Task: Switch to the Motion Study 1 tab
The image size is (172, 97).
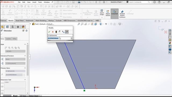Action: (34, 96)
